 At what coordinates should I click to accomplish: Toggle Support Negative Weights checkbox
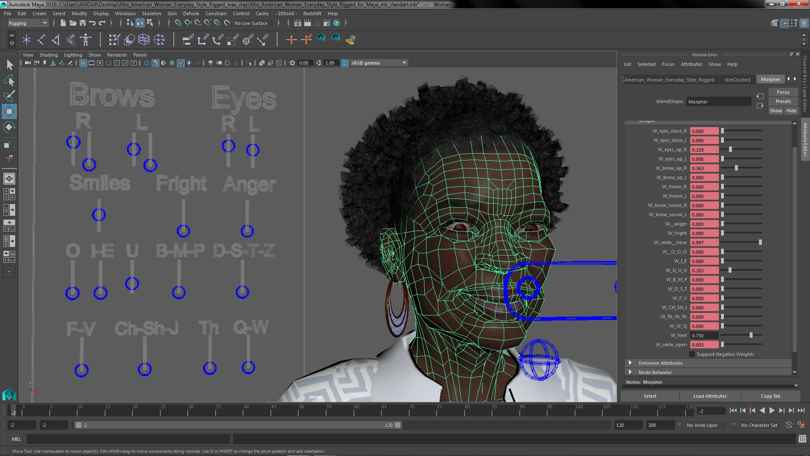point(692,354)
